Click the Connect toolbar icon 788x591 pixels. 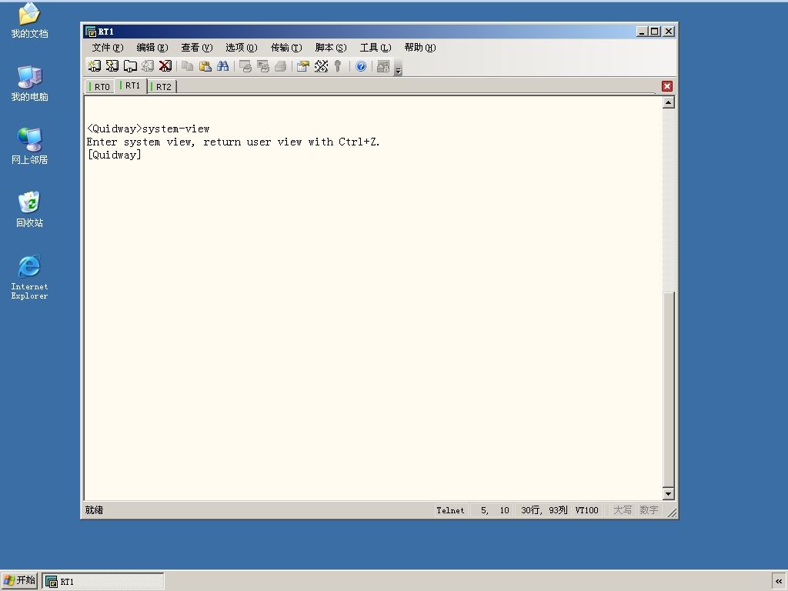tap(94, 66)
